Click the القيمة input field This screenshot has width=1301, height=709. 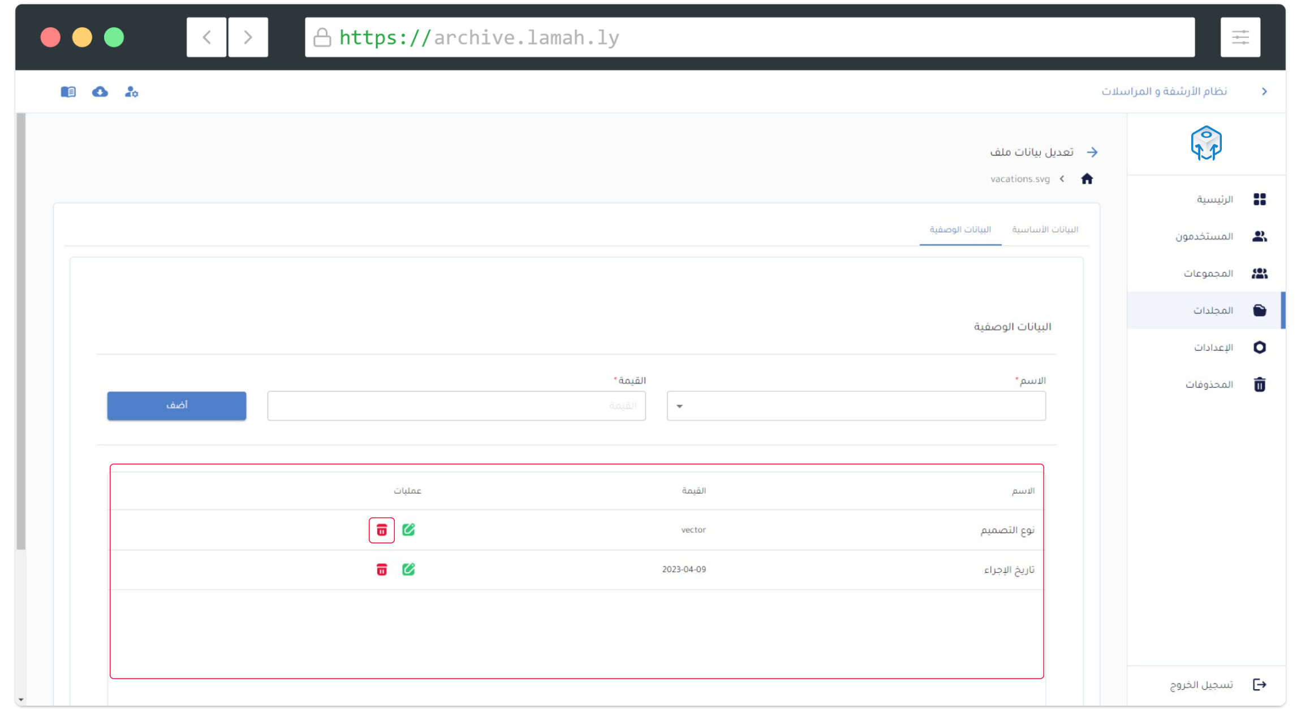[456, 406]
